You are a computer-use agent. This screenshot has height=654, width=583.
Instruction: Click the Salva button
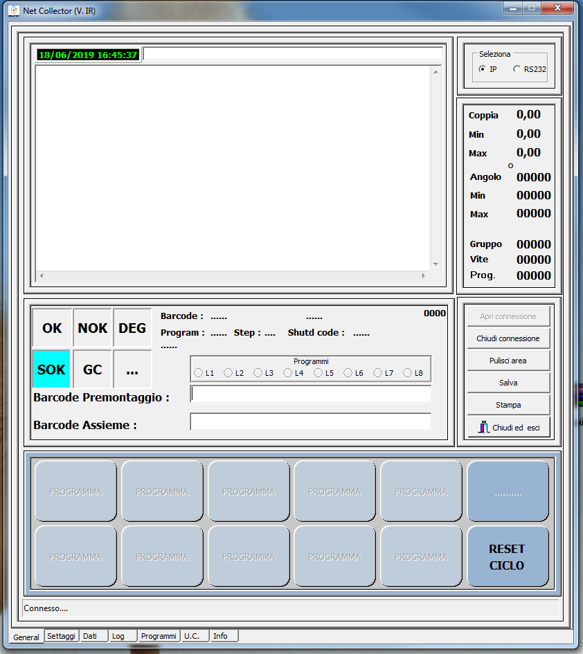508,383
